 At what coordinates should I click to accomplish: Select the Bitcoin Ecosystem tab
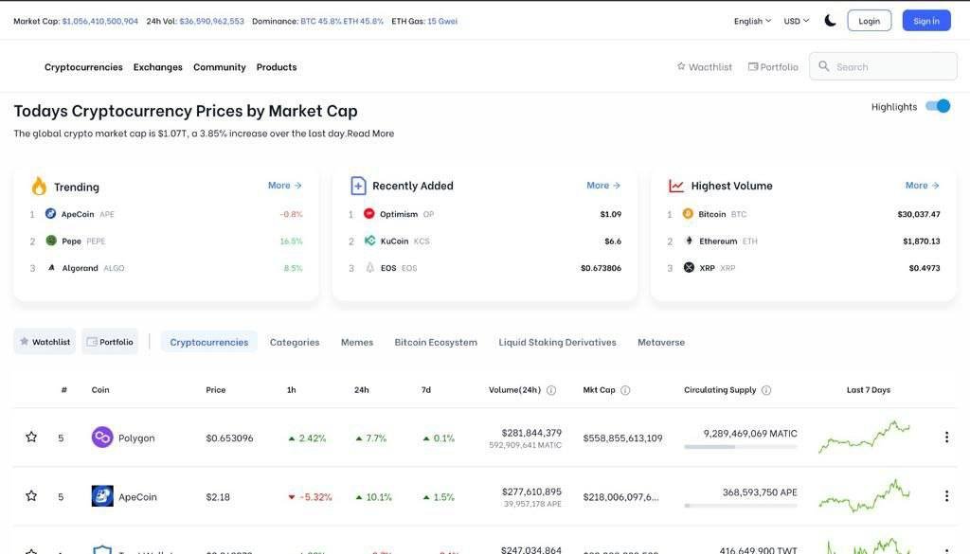pos(436,342)
